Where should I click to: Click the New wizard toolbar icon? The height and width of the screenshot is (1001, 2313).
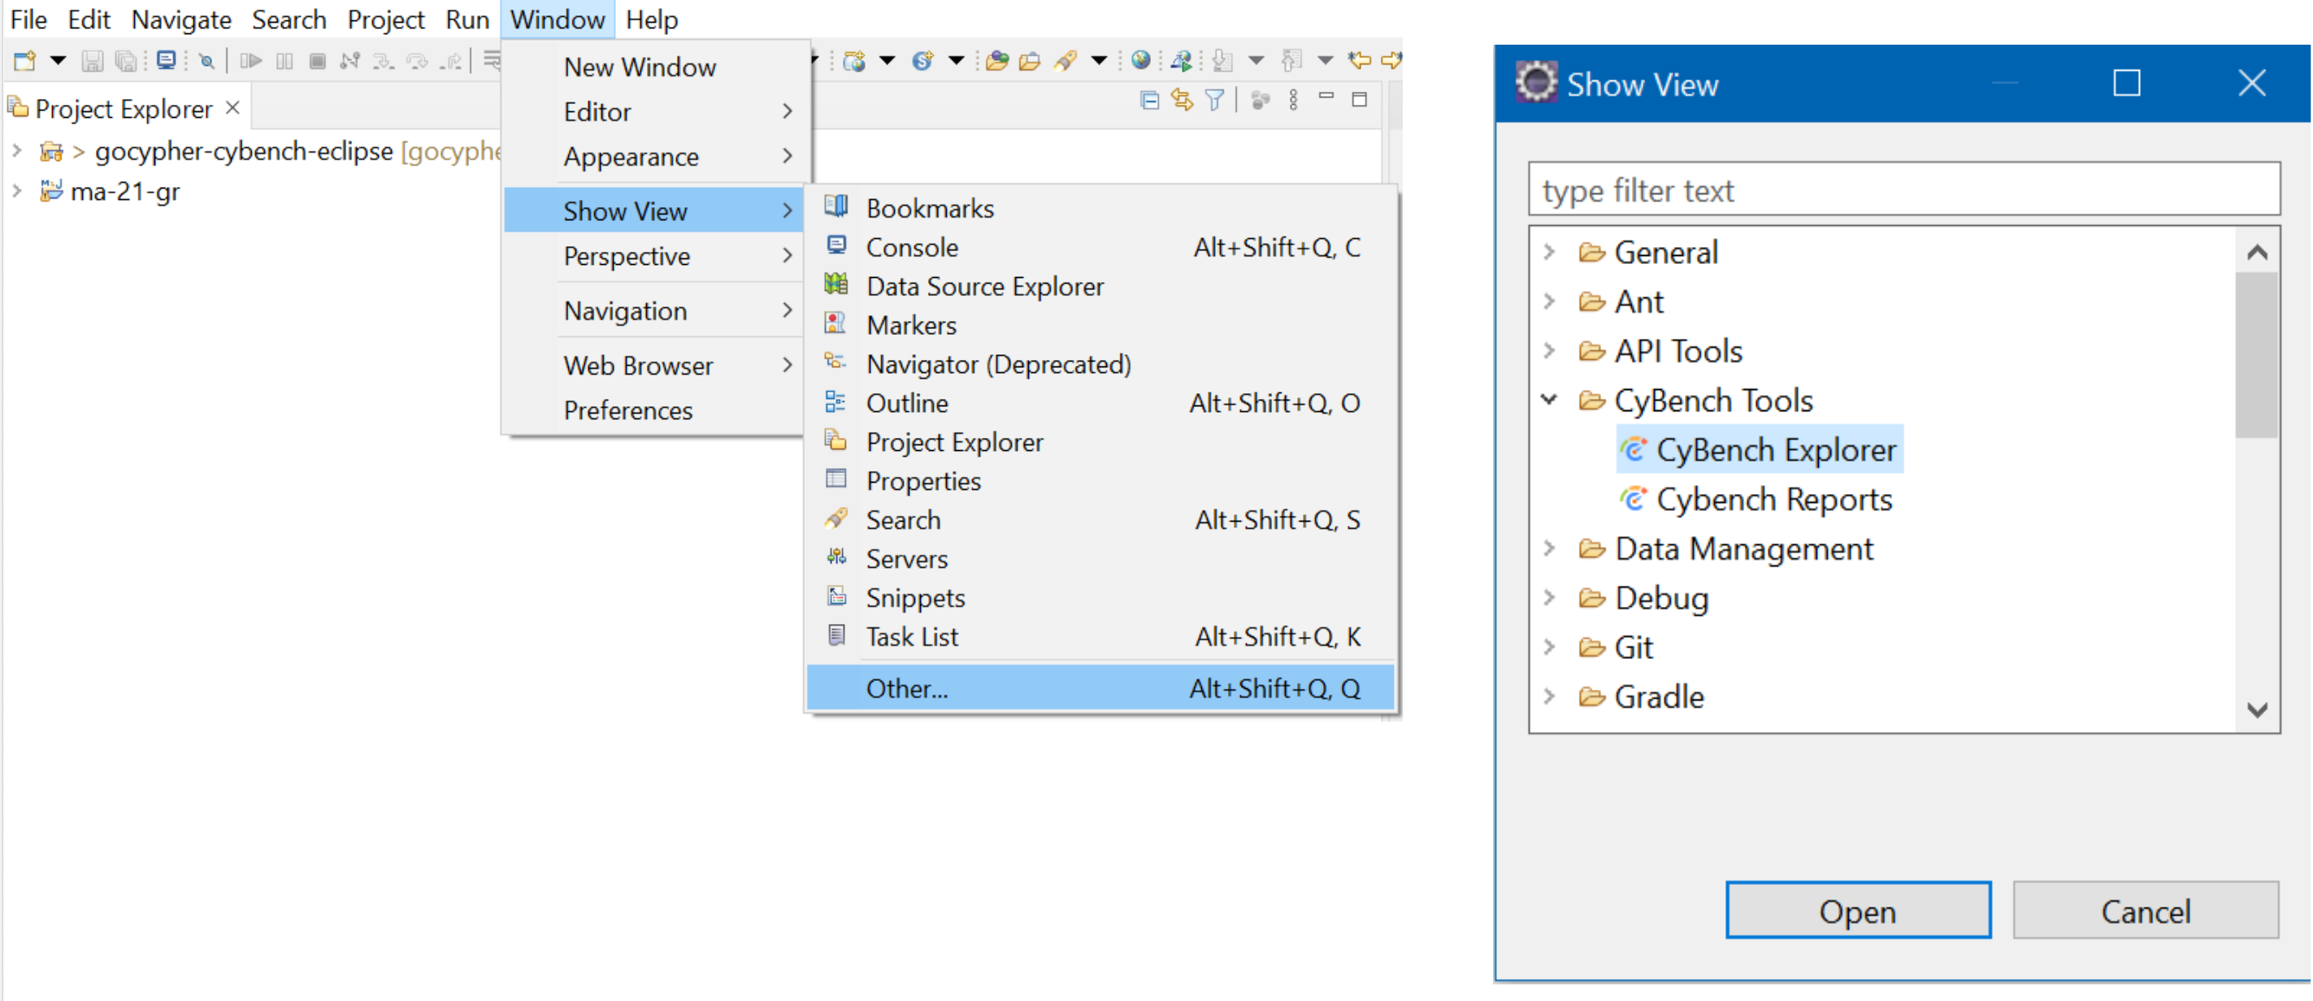24,61
